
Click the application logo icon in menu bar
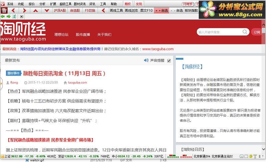3,4
